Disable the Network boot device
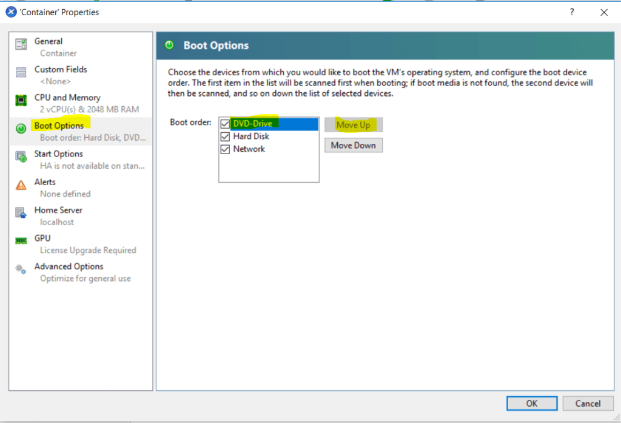The image size is (621, 423). (x=225, y=149)
